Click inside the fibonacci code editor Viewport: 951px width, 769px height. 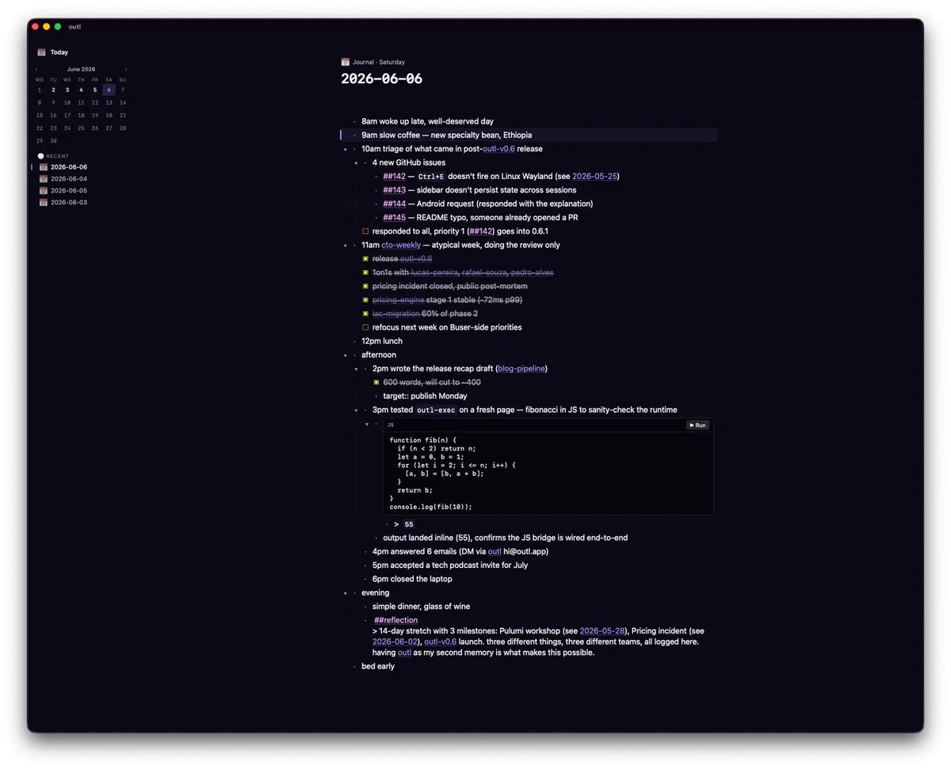click(x=548, y=474)
